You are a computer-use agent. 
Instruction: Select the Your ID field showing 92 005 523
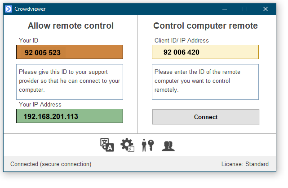click(x=70, y=52)
